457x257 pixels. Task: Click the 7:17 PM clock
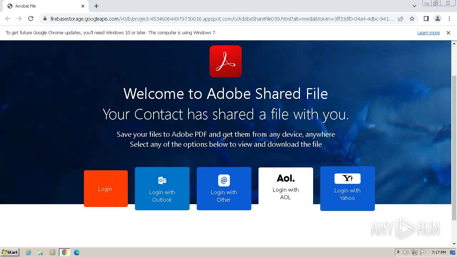point(438,252)
